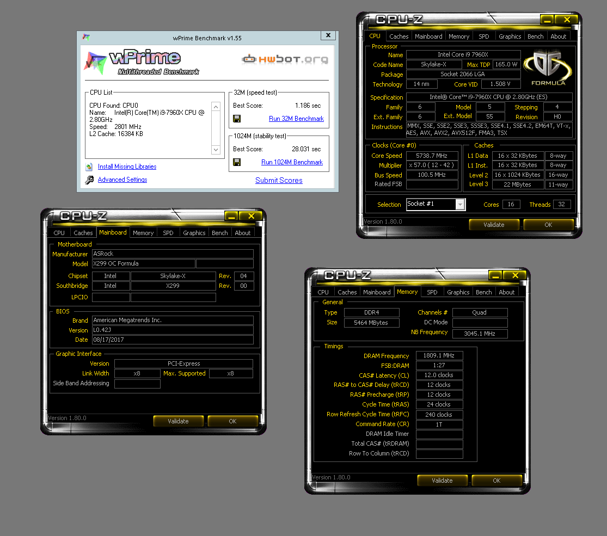This screenshot has height=536, width=607.
Task: Click the NB Frequency value 3045.1 MHz
Action: click(480, 334)
